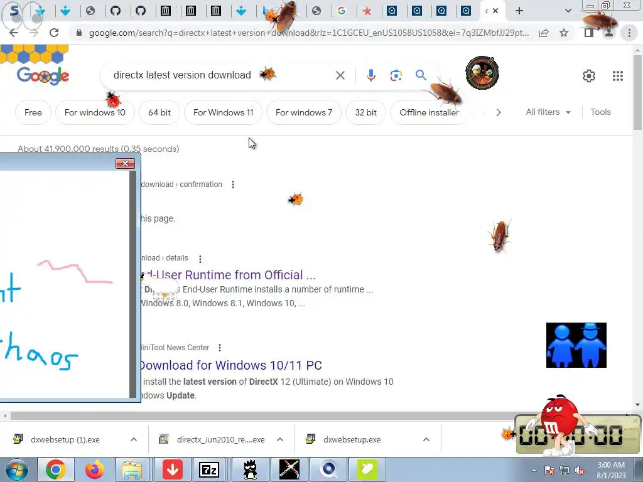Show hidden system tray icons
The width and height of the screenshot is (643, 482).
point(534,470)
